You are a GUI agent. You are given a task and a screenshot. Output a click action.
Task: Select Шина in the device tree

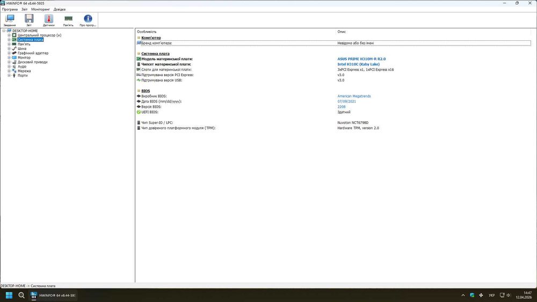click(x=22, y=49)
